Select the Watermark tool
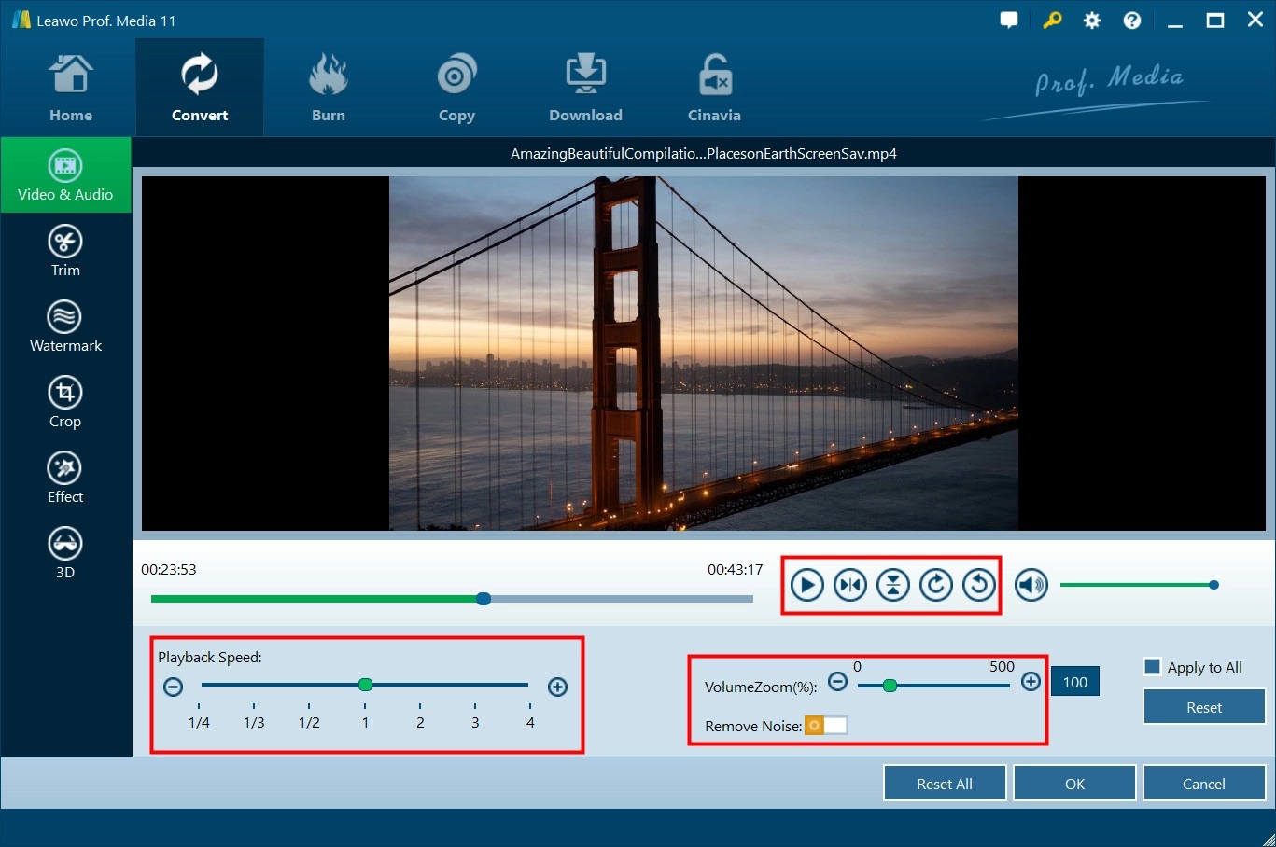1276x847 pixels. click(x=65, y=326)
